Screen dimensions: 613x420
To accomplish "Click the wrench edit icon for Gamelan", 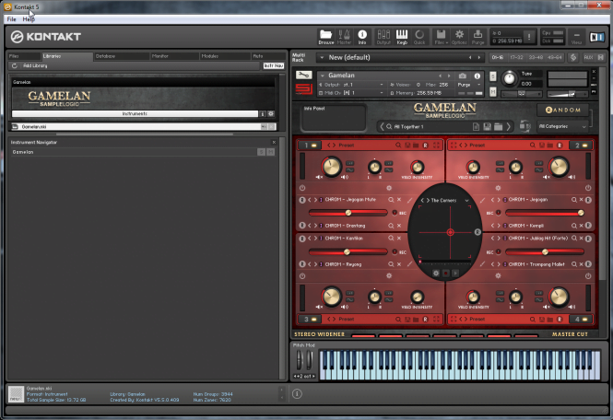I will (x=304, y=75).
